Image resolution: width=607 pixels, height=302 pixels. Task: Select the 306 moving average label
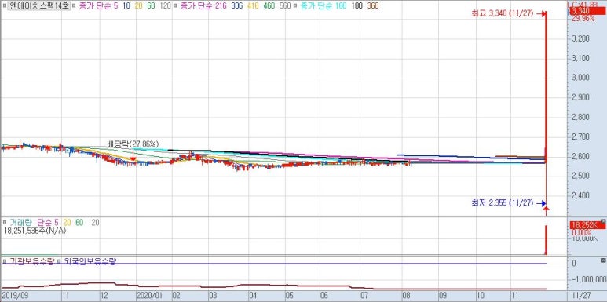click(x=237, y=5)
